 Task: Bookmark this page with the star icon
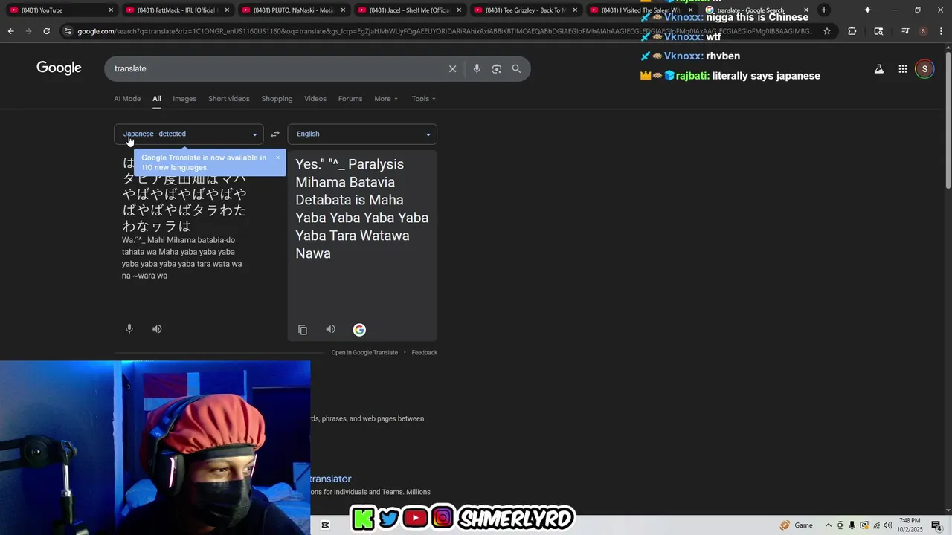826,31
